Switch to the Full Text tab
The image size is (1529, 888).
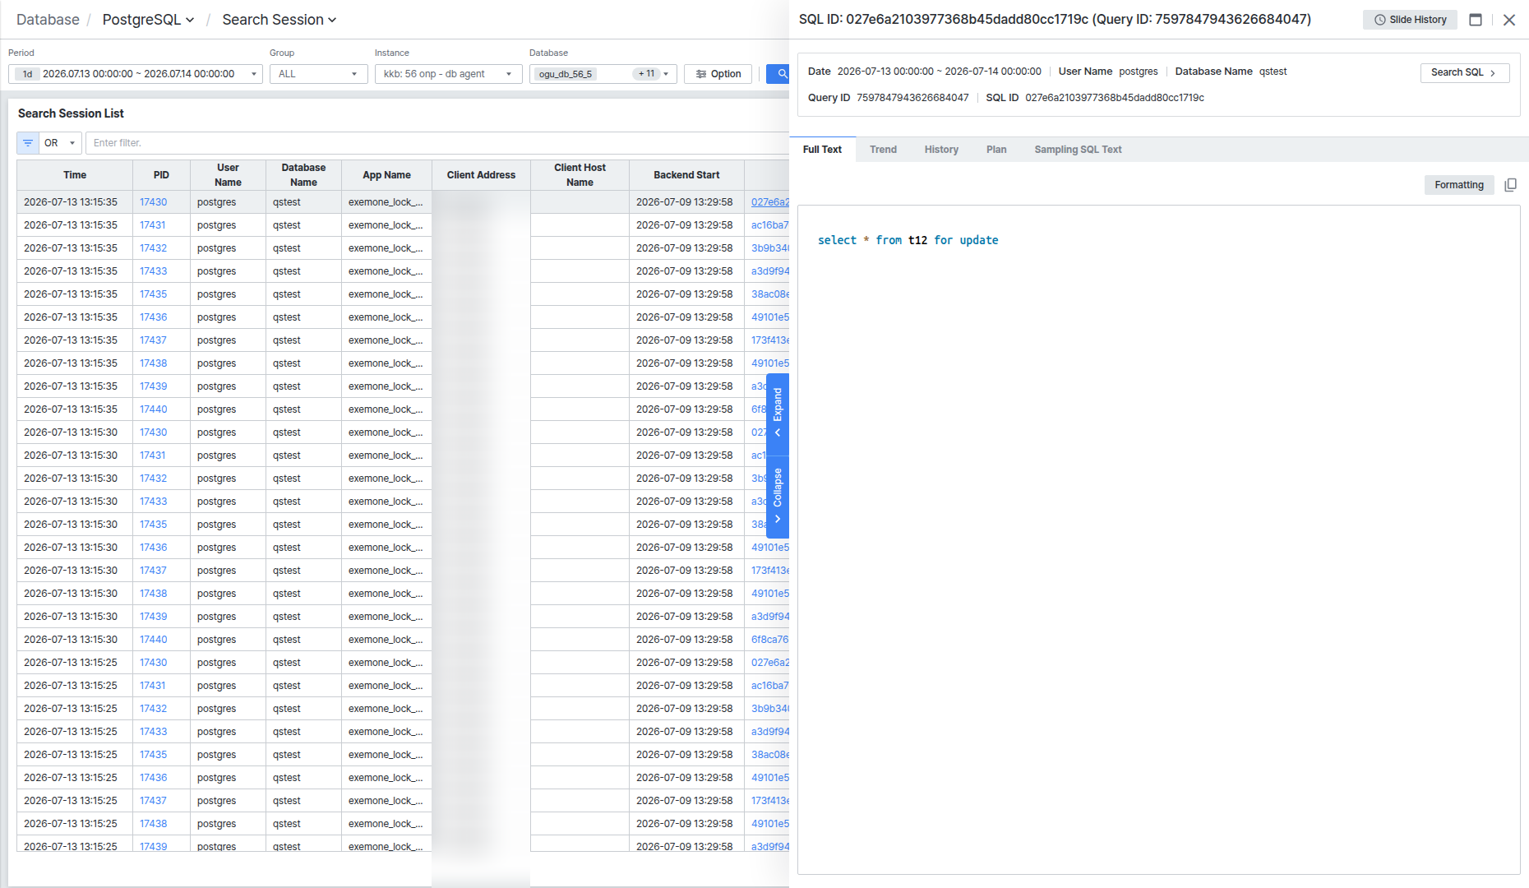pyautogui.click(x=822, y=150)
